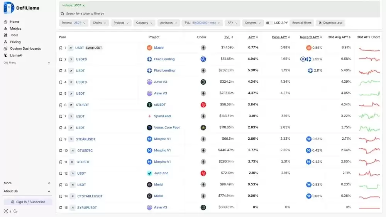Viewport: 386px width, 217px height.
Task: Click the Syrup USDT label badge
Action: click(94, 48)
